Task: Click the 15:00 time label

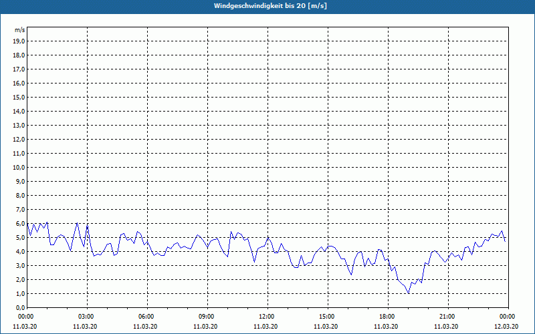Action: 328,317
